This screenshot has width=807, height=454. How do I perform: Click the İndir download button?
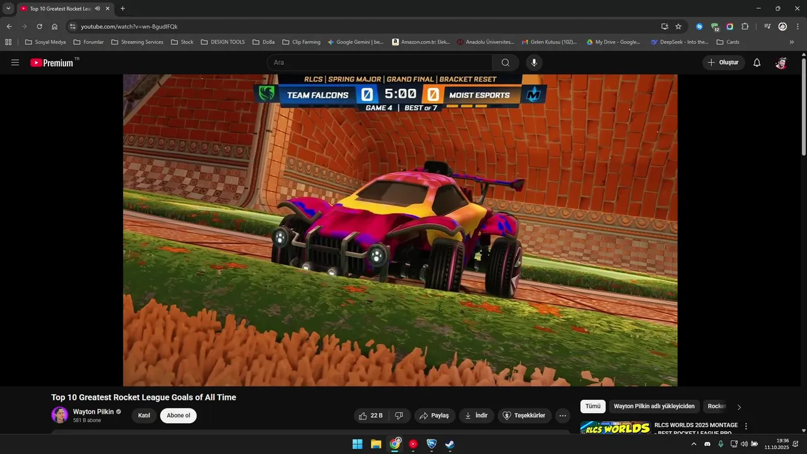(x=477, y=416)
